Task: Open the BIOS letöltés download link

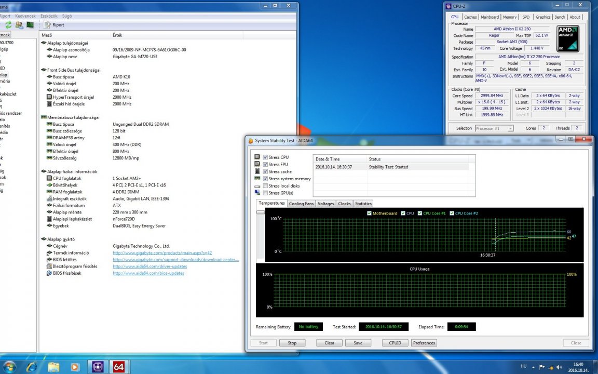Action: click(x=176, y=260)
